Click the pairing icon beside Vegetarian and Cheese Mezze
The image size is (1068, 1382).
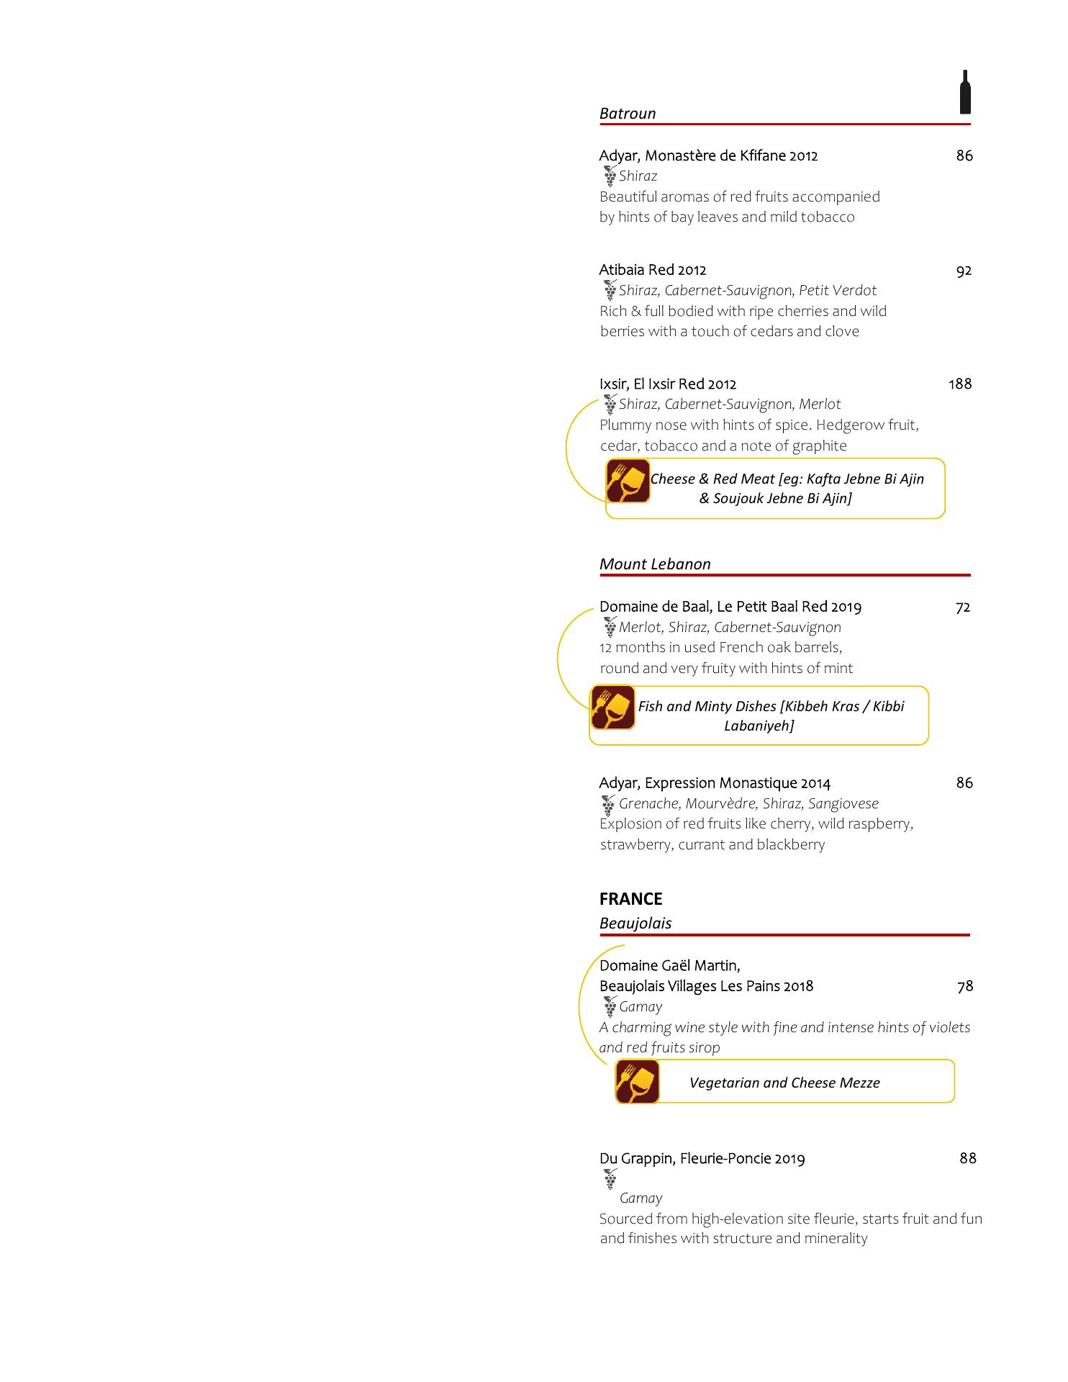pos(637,1081)
